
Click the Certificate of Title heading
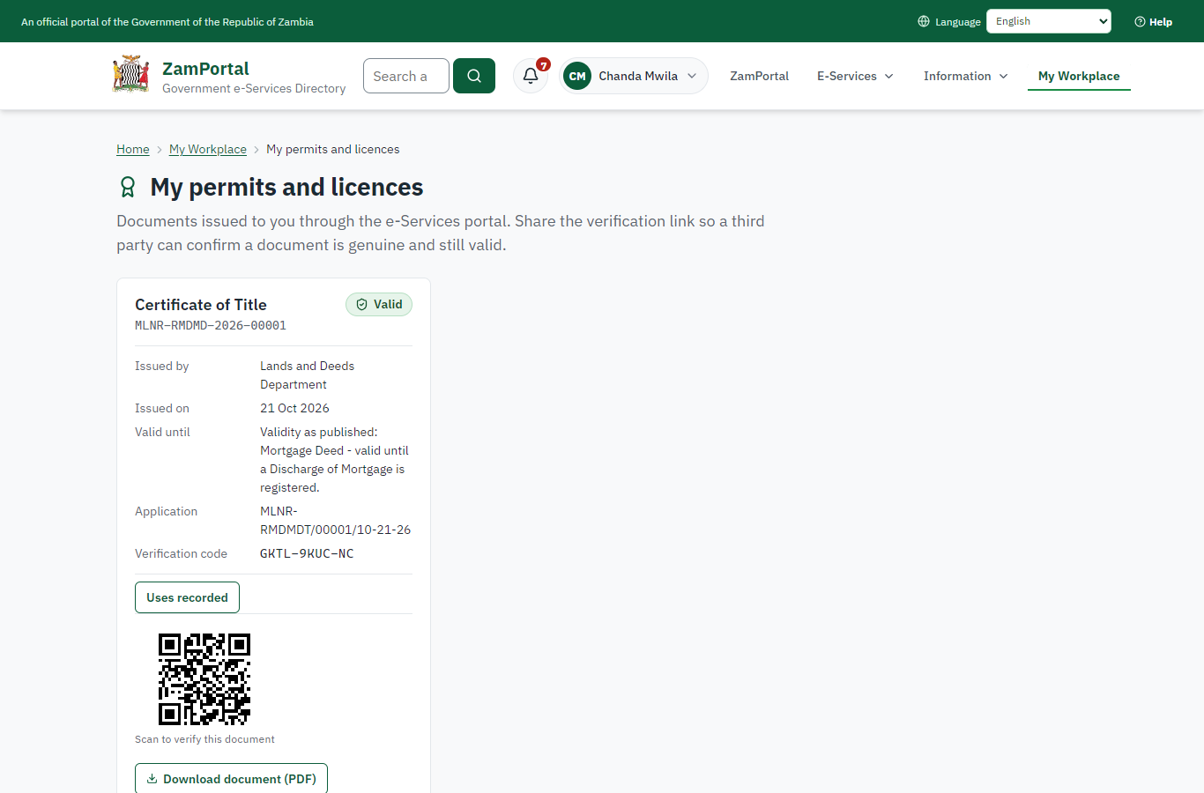click(x=201, y=304)
